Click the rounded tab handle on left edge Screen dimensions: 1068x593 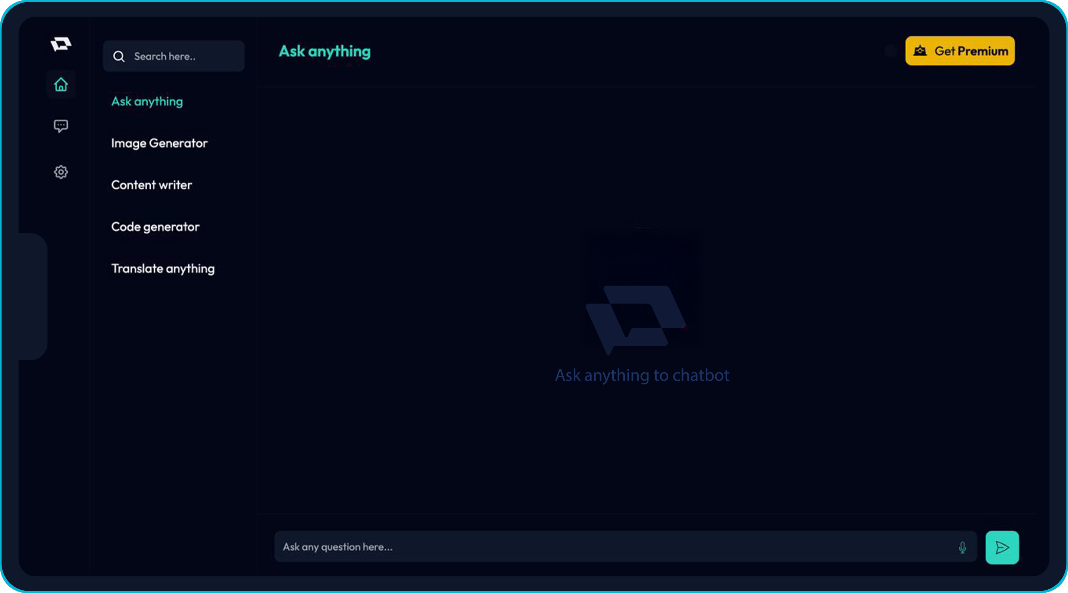click(x=32, y=296)
